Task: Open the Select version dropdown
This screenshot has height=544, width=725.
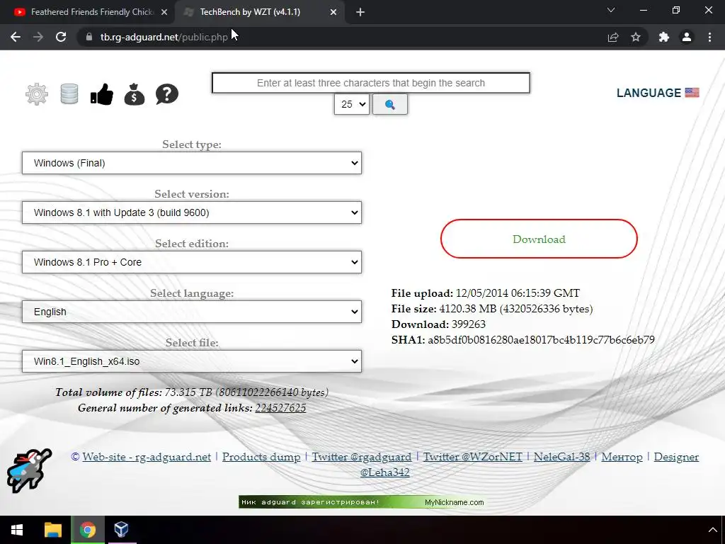Action: (192, 212)
